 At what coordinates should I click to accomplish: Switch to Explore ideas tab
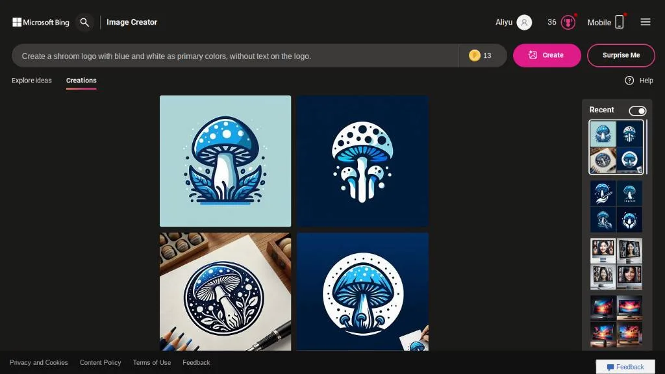(x=32, y=81)
